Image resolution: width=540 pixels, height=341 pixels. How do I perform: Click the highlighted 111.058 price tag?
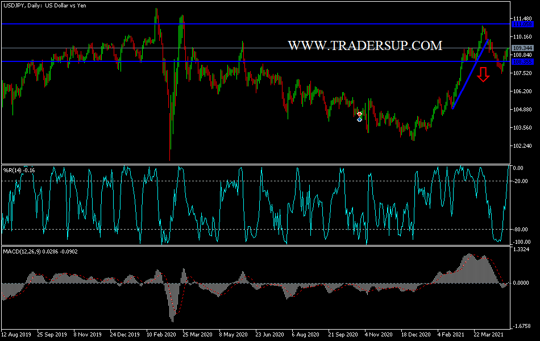(x=522, y=24)
